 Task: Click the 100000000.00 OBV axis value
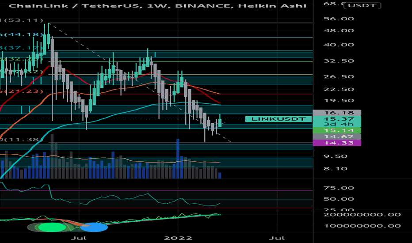362,226
